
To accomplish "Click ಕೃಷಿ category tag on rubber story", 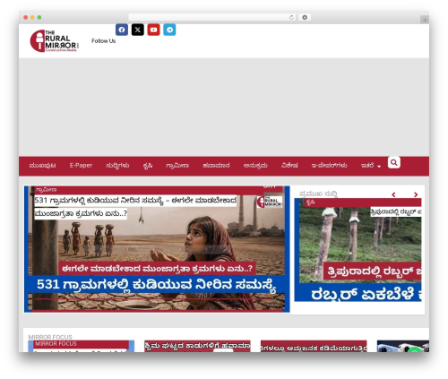I will pyautogui.click(x=310, y=202).
